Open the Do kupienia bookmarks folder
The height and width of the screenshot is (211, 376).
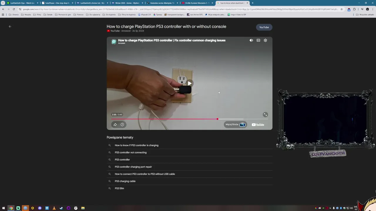pos(109,15)
